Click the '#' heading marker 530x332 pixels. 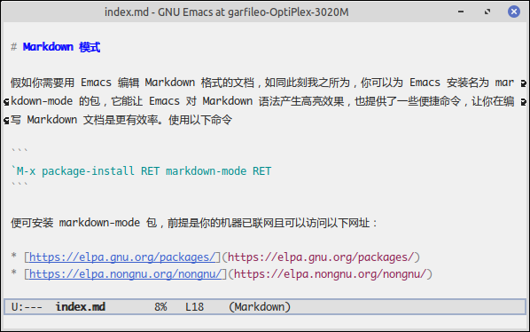13,47
